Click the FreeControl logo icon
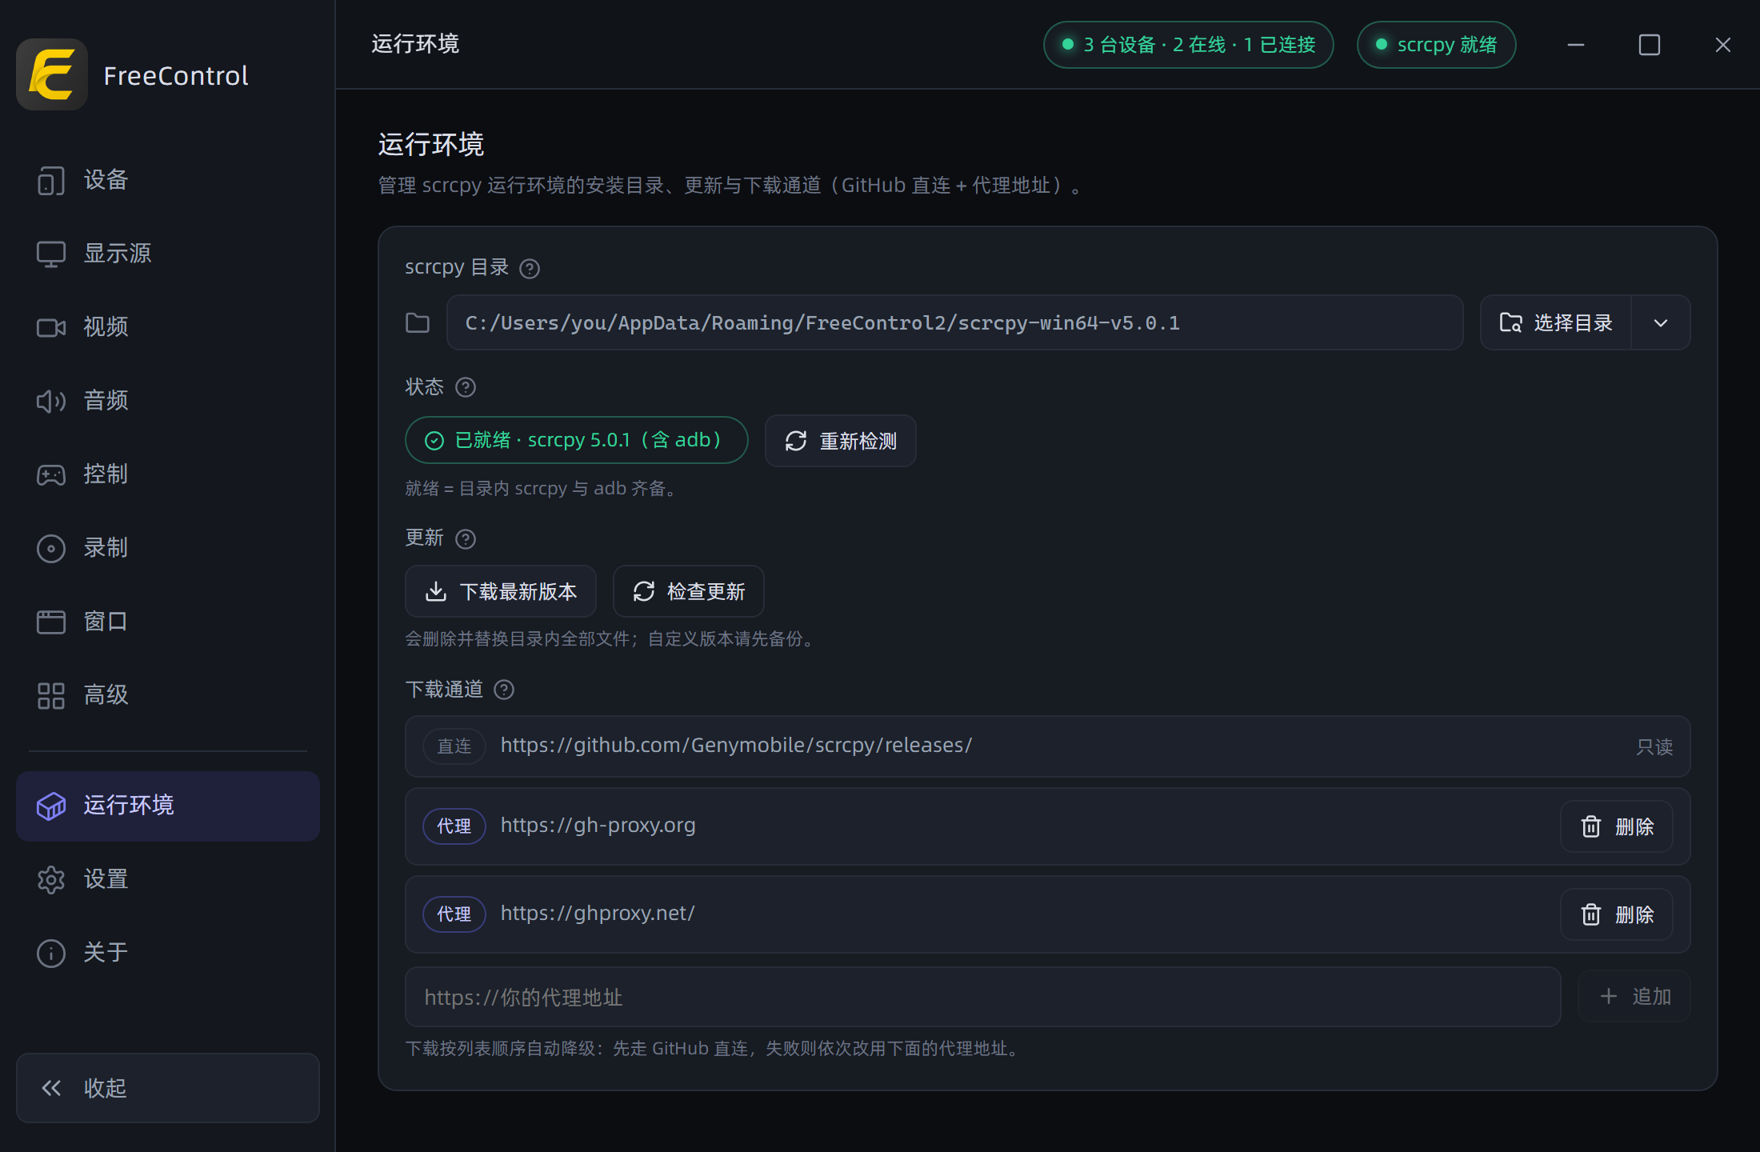Viewport: 1760px width, 1152px height. pos(52,74)
